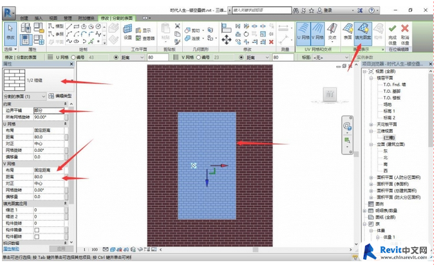Screen dimensions: 434x265
Task: Click the red X delete icon in the modify panel
Action: click(271, 42)
